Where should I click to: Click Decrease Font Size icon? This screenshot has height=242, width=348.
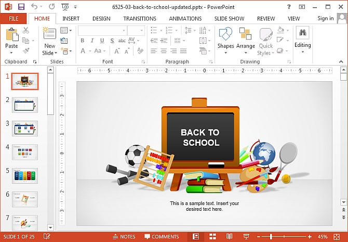(127, 51)
